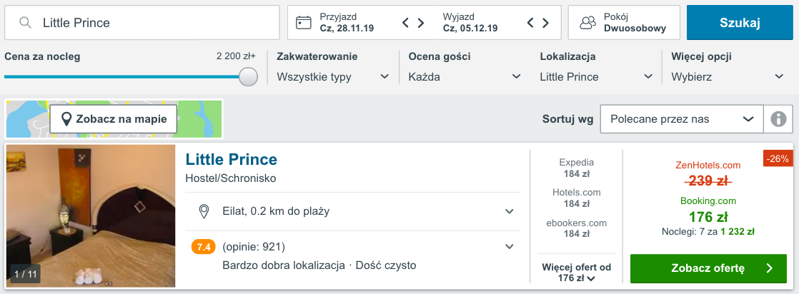Click the green Zobacz ofertę button
This screenshot has width=799, height=294.
[708, 268]
